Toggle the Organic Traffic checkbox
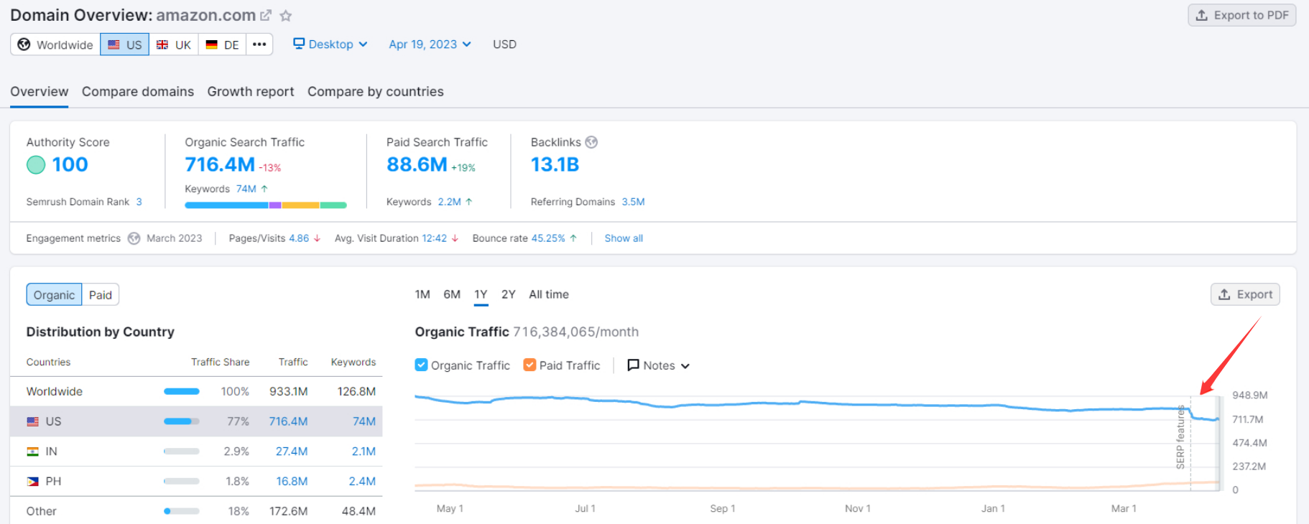Screen dimensions: 1309x524 (x=422, y=365)
